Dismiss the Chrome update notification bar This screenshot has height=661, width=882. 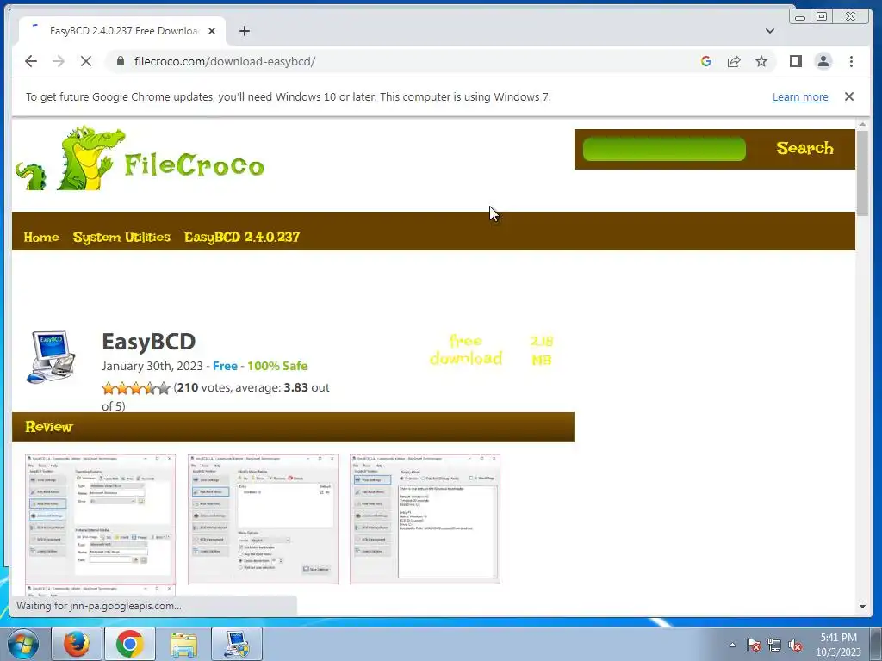coord(848,96)
